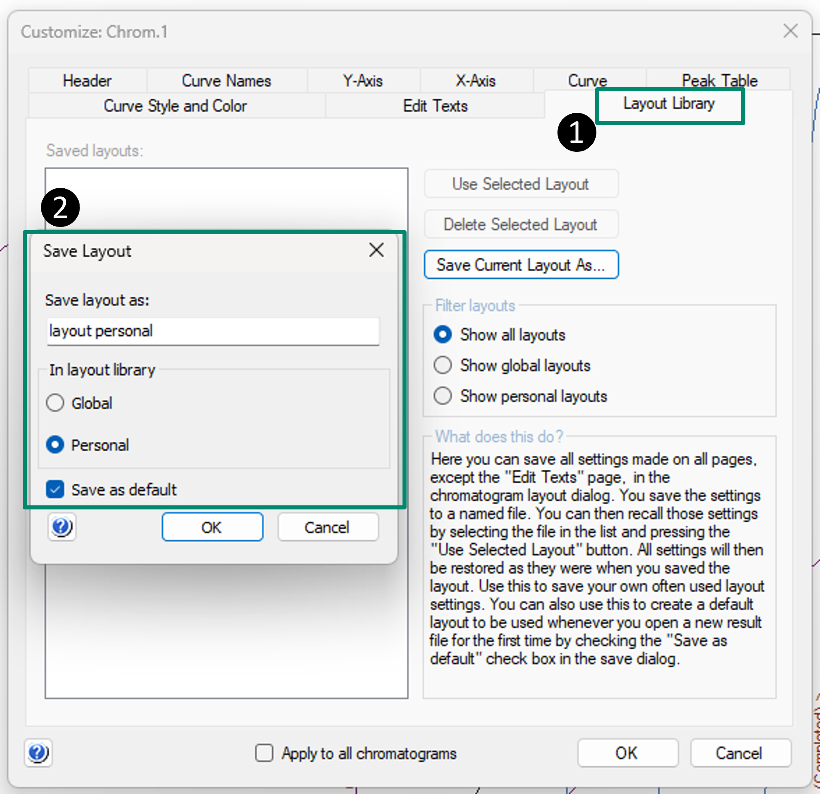Select Show all layouts filter
The width and height of the screenshot is (820, 794).
443,334
